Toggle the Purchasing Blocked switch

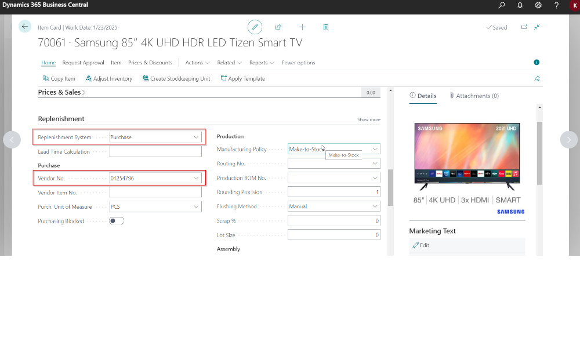pyautogui.click(x=117, y=221)
